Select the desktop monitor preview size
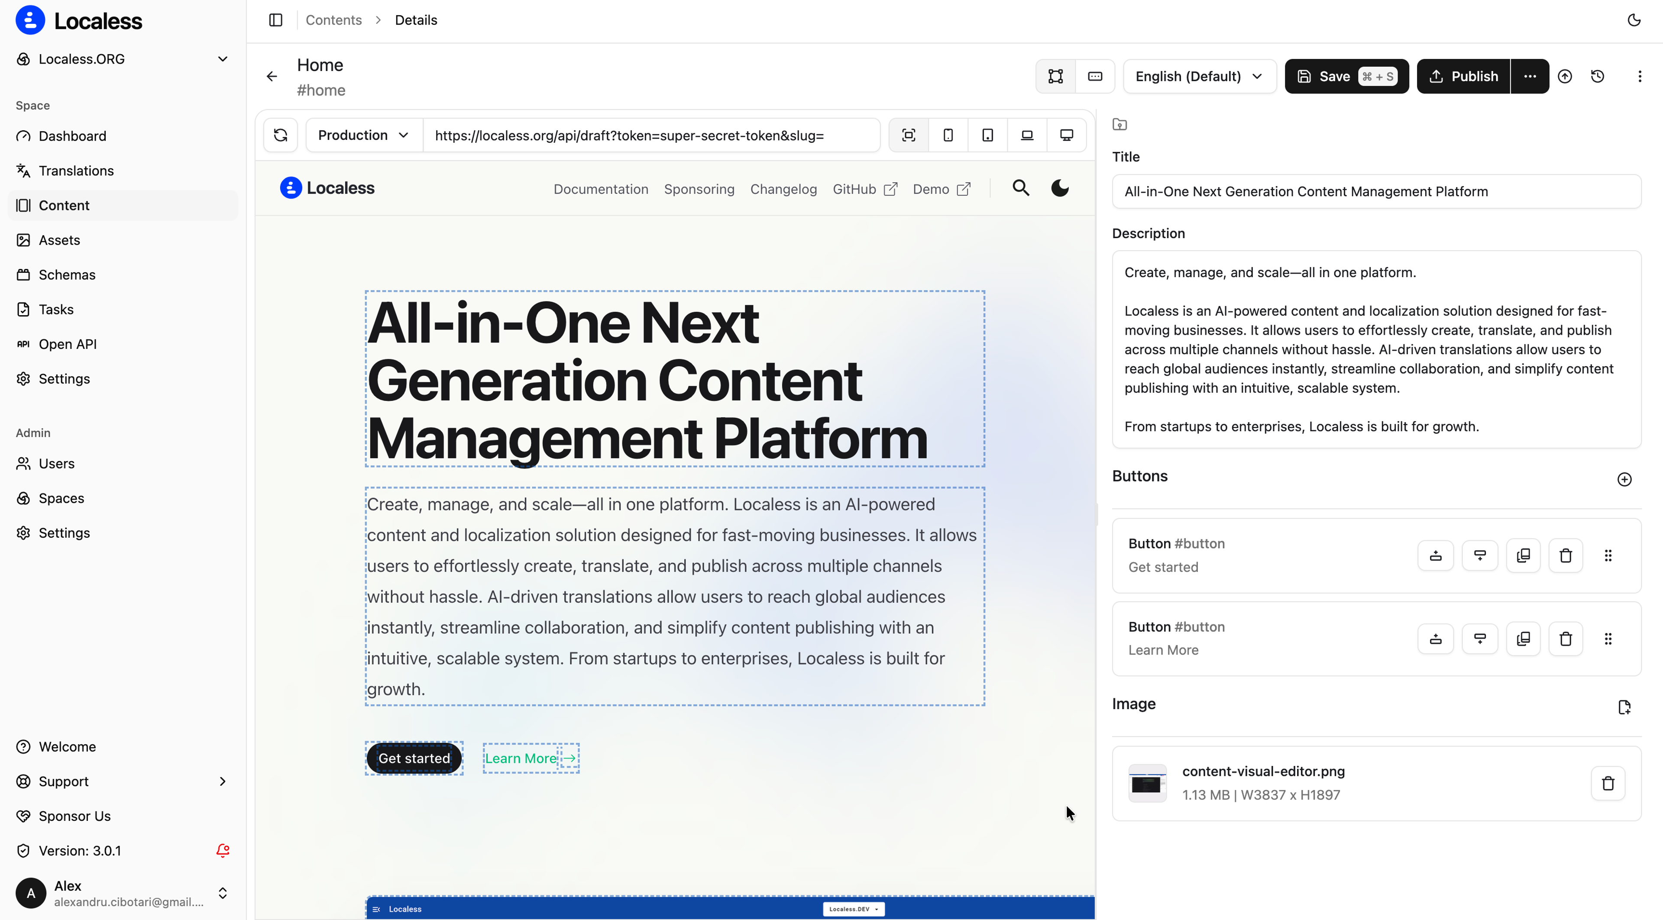The width and height of the screenshot is (1663, 920). [x=1067, y=135]
